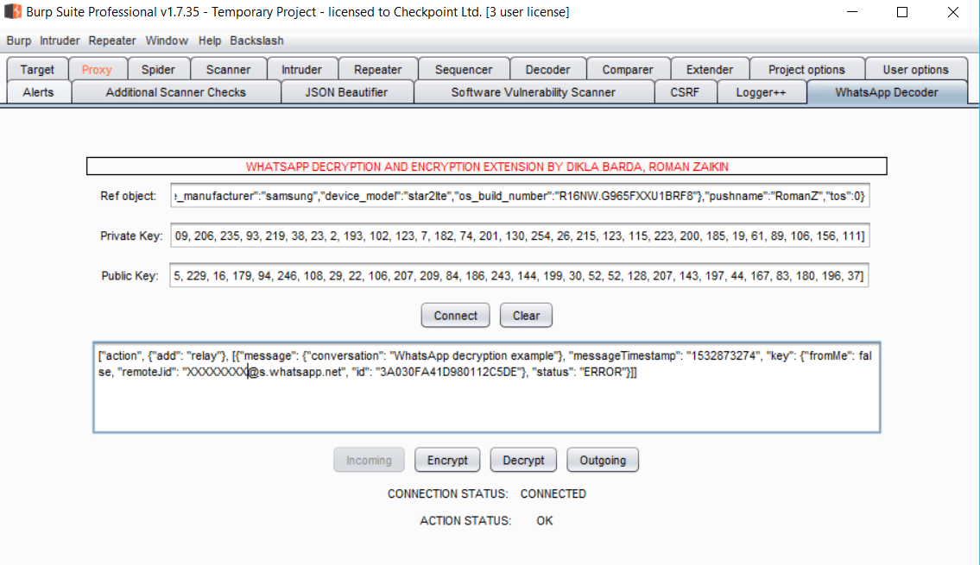Switch to the Extender tab
Screen dimensions: 980x565
click(710, 69)
